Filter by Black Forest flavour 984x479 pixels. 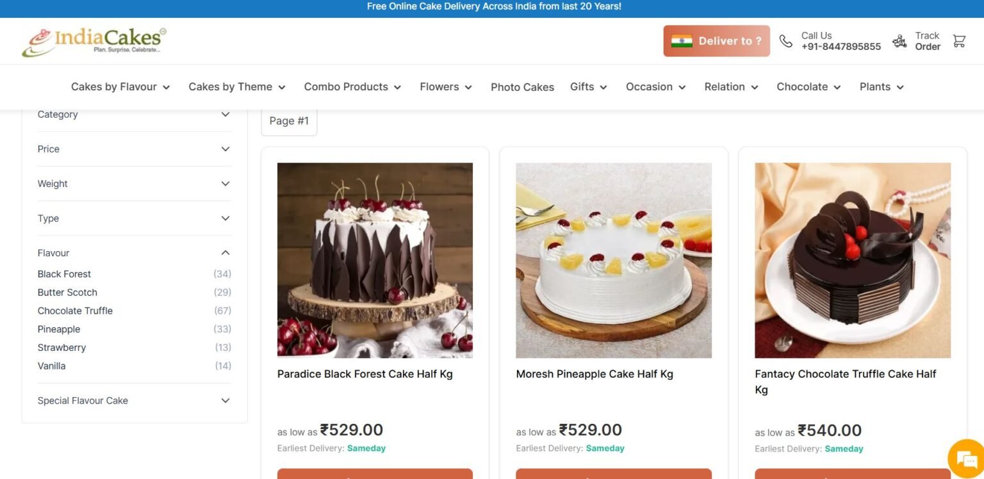coord(65,274)
